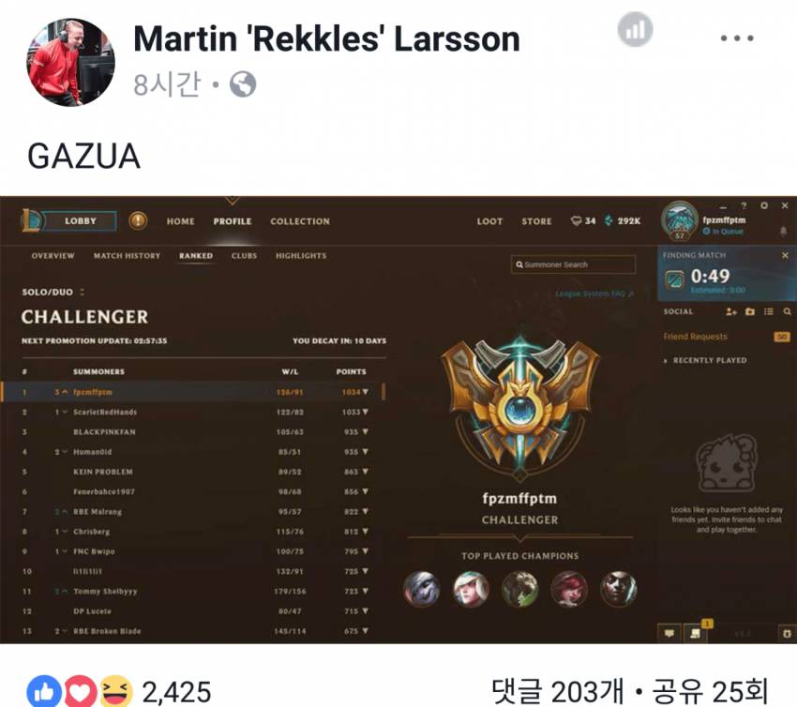Open the new folder icon in Social
The height and width of the screenshot is (707, 797).
tap(750, 311)
